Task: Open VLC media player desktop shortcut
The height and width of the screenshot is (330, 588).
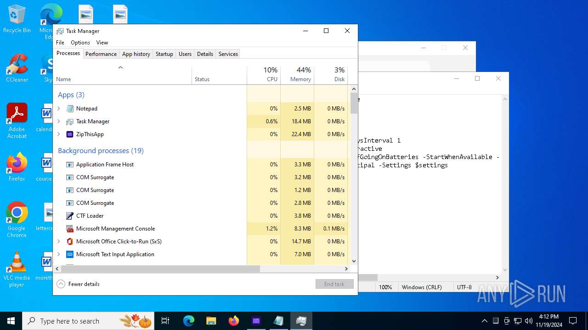Action: coord(17,269)
